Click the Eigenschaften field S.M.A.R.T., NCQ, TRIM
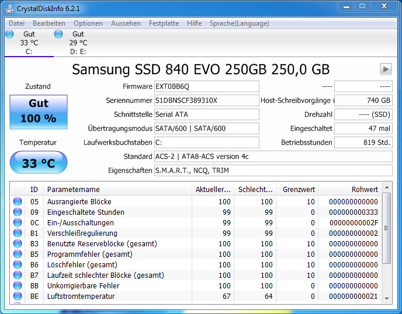Image resolution: width=402 pixels, height=314 pixels. pyautogui.click(x=273, y=170)
